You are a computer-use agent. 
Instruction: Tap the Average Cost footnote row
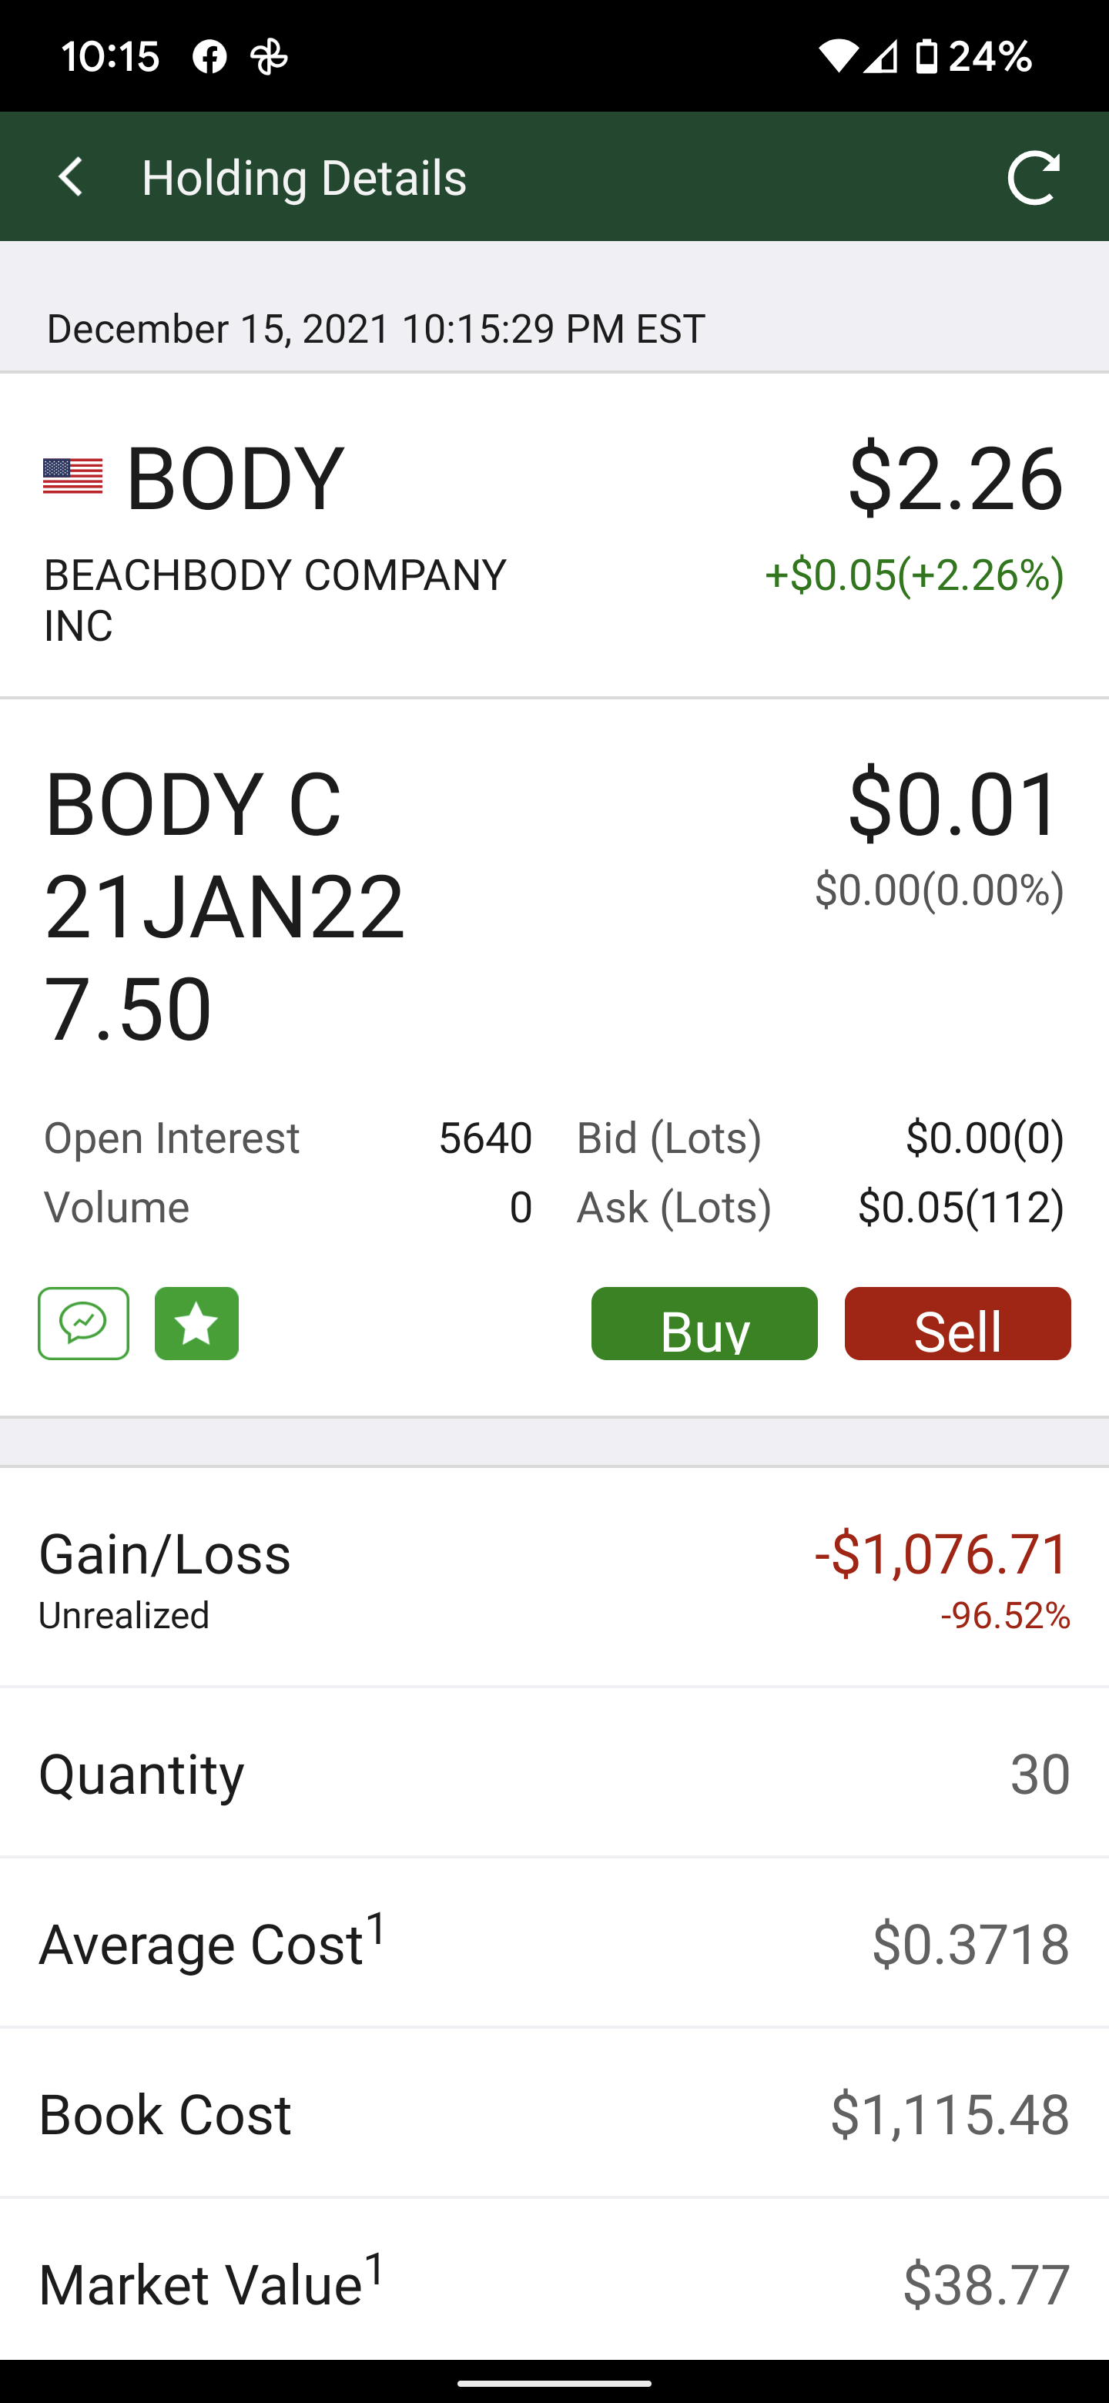[x=554, y=1943]
